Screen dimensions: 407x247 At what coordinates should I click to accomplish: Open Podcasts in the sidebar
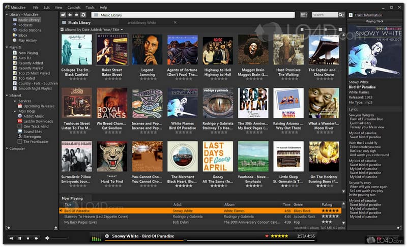25,25
